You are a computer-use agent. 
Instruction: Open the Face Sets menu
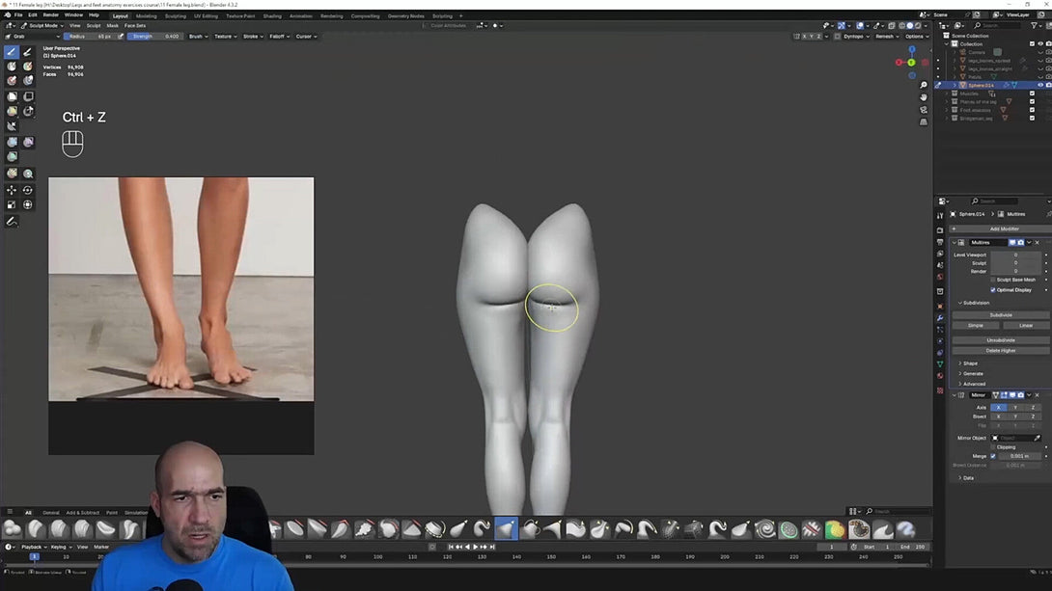135,25
